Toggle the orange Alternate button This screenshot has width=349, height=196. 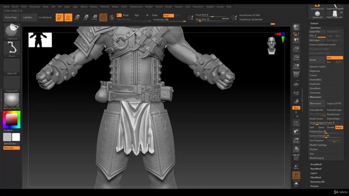[11, 148]
